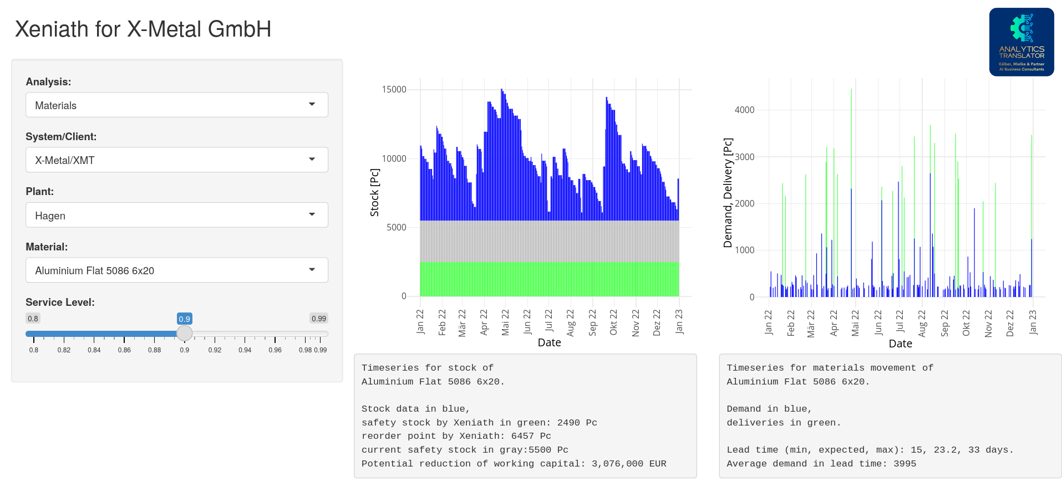
Task: Click the Stock [Pc] axis title
Action: [x=375, y=193]
